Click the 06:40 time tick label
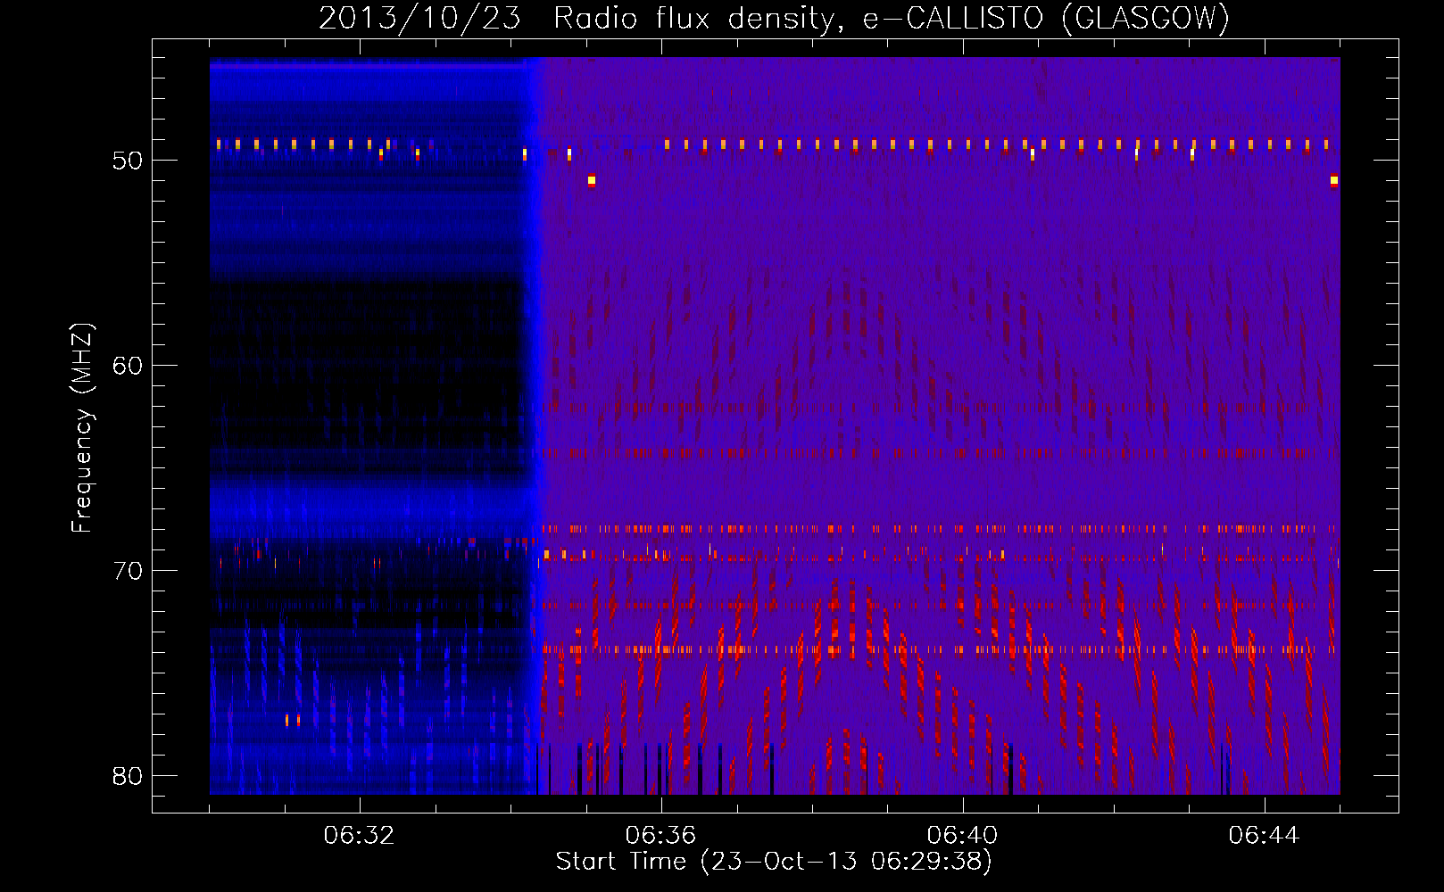The width and height of the screenshot is (1444, 892). 962,836
